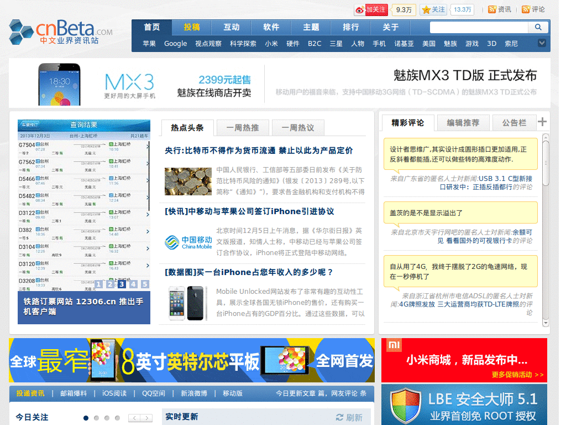
Task: Open the 主题 menu
Action: (x=311, y=27)
